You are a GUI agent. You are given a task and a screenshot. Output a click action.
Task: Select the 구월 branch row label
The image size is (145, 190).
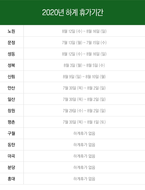click(x=11, y=133)
